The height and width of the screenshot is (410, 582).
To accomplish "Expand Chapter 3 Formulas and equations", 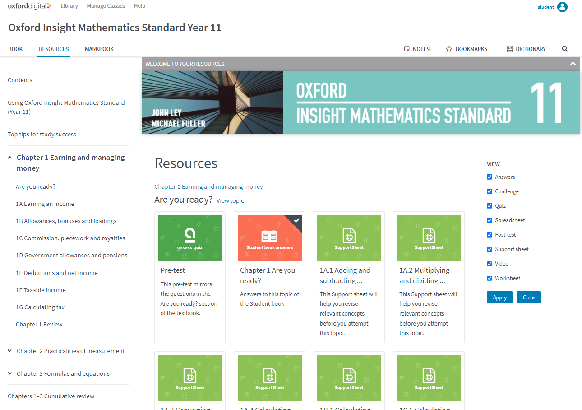I will pos(10,373).
